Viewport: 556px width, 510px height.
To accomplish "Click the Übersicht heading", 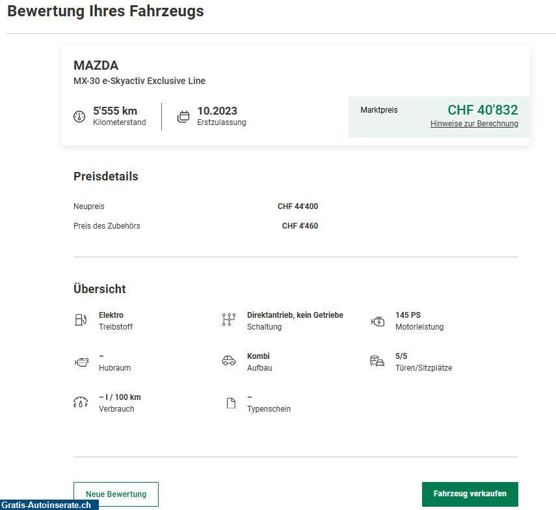I will (x=99, y=289).
